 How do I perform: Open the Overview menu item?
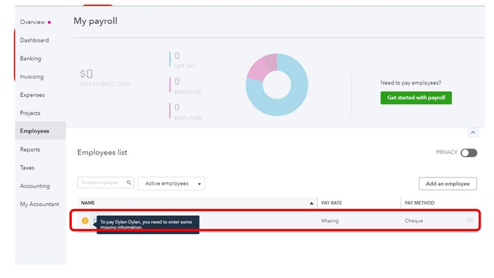[x=33, y=22]
